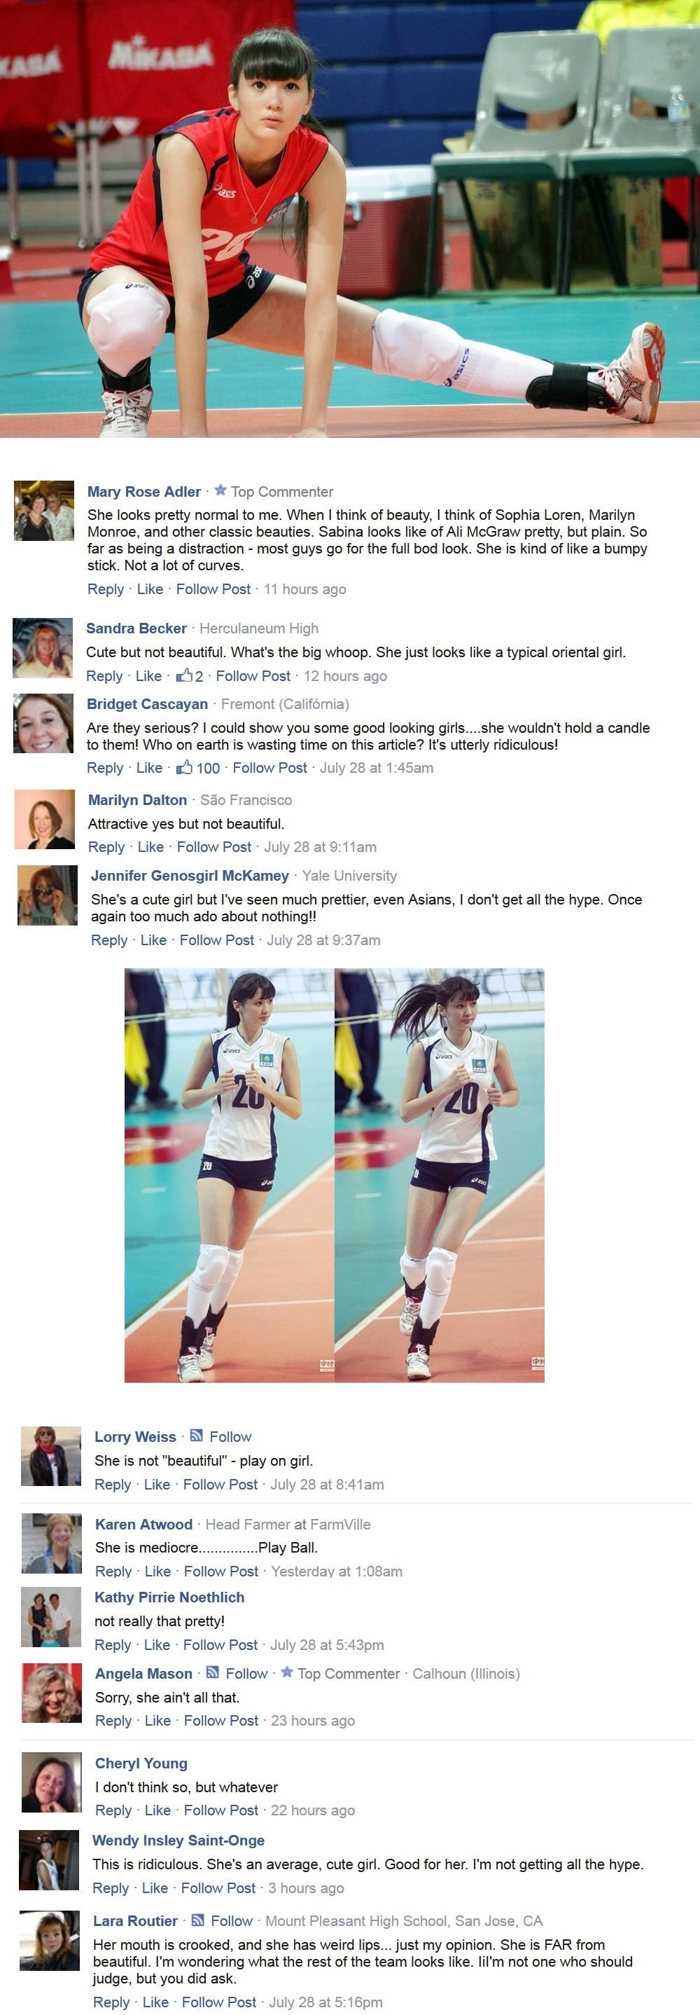This screenshot has width=700, height=2015.
Task: Follow Post on Cheryl Young's comment
Action: [221, 1810]
